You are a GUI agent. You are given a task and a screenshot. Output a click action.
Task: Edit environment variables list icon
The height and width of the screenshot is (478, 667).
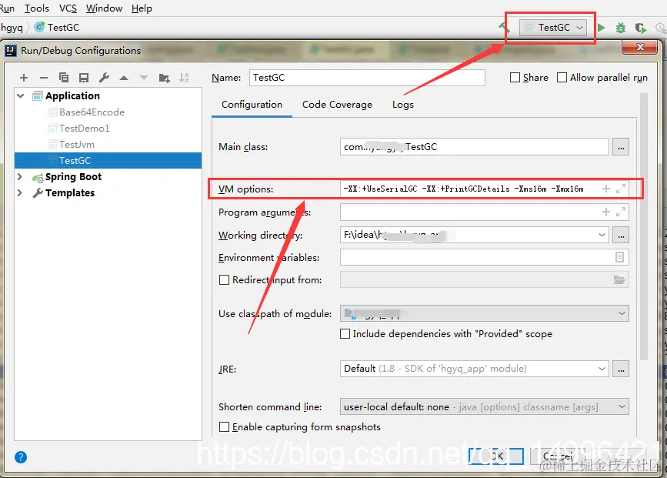pyautogui.click(x=619, y=257)
